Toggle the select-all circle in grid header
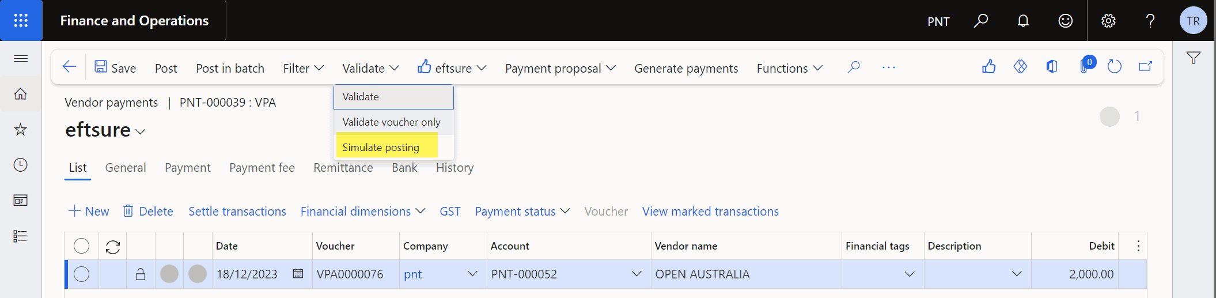1216x298 pixels. pos(82,246)
